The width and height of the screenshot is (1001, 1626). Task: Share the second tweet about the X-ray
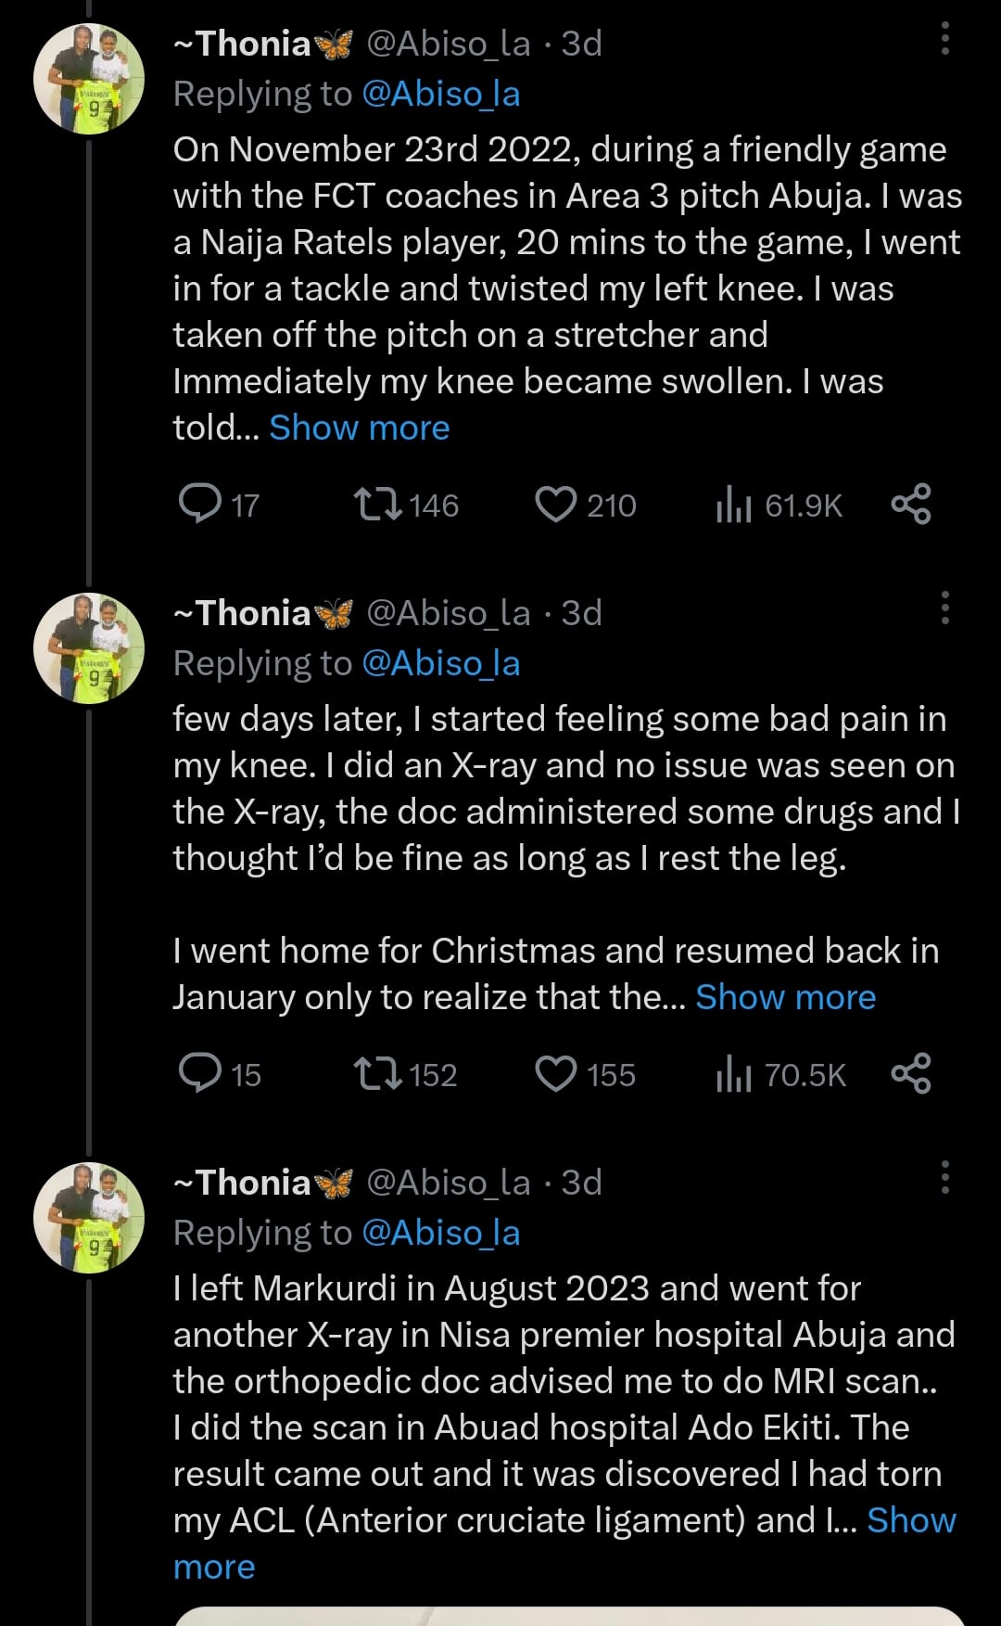[x=911, y=1074]
